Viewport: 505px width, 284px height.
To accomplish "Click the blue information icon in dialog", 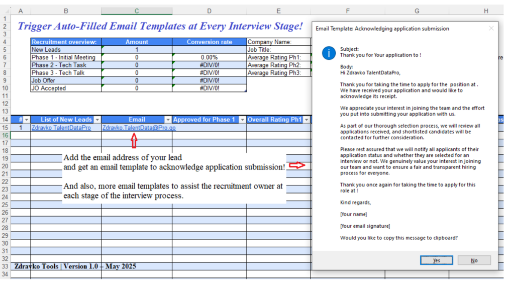I will click(329, 53).
